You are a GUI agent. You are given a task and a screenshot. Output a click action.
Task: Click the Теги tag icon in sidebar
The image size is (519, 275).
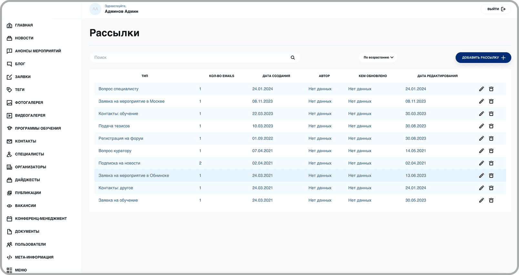pyautogui.click(x=9, y=90)
